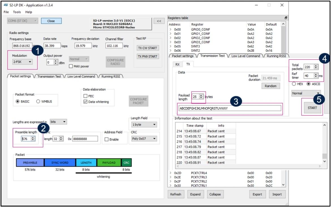This screenshot has width=331, height=207.
Task: Increase Total packets spinner value
Action: (316, 66)
